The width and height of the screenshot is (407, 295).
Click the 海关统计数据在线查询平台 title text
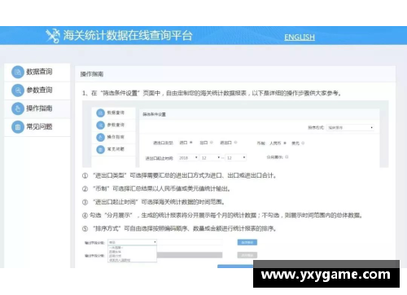(128, 35)
